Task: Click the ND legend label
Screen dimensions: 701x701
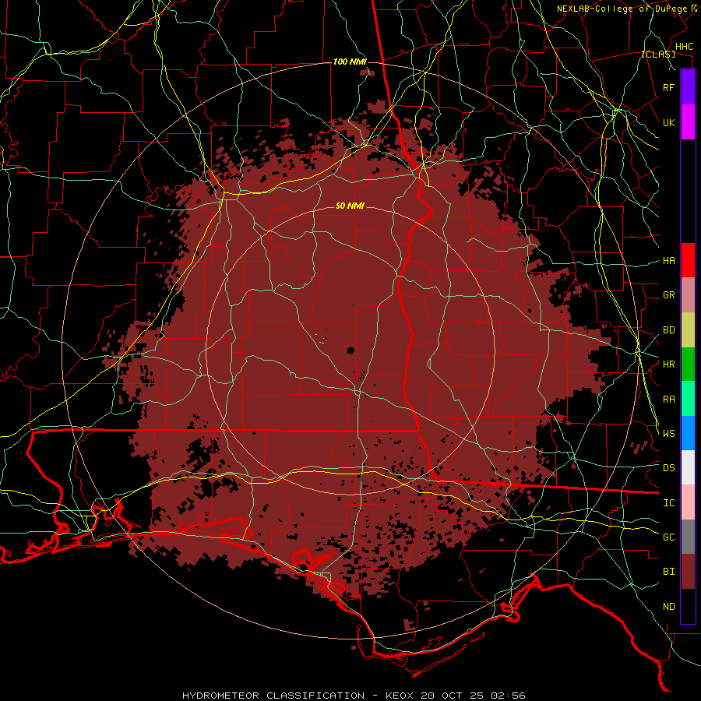Action: point(668,607)
